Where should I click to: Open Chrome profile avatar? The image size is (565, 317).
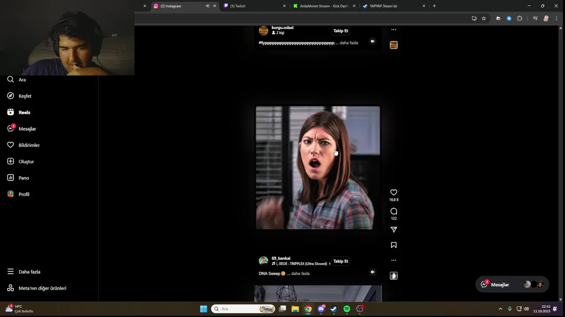(546, 18)
